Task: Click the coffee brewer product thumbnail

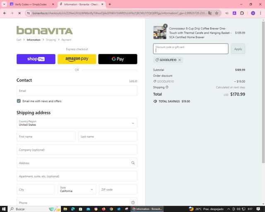Action: point(160,32)
